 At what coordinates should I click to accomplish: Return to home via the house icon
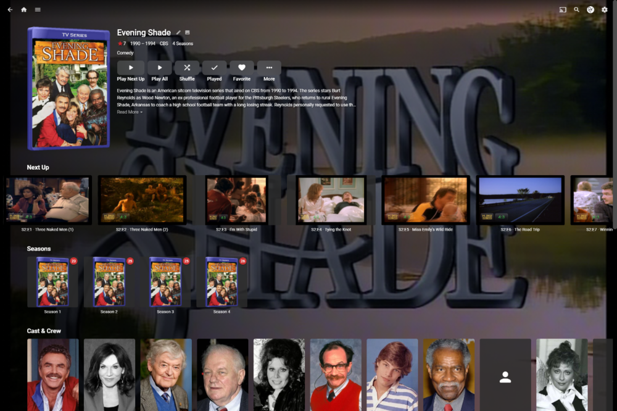(23, 9)
